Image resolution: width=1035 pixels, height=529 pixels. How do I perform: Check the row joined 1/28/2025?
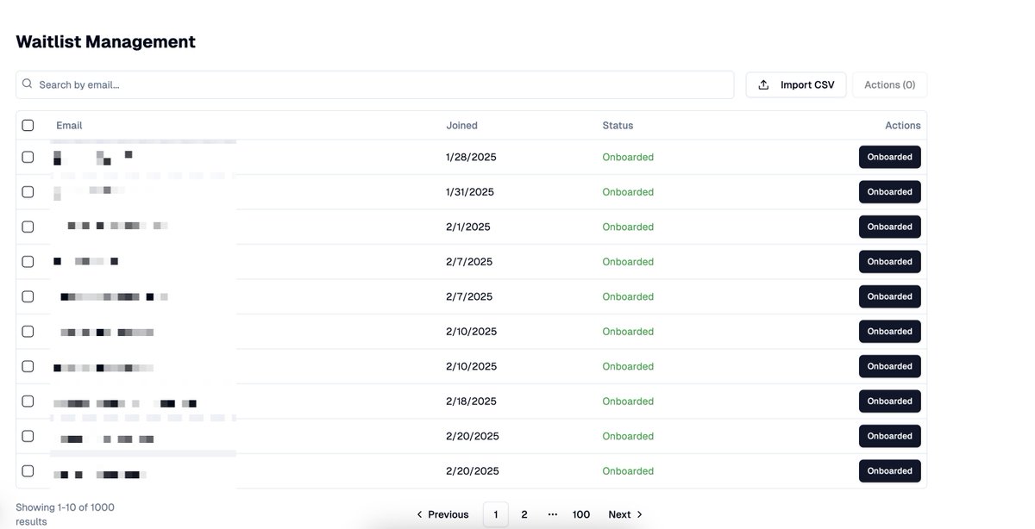tap(28, 157)
